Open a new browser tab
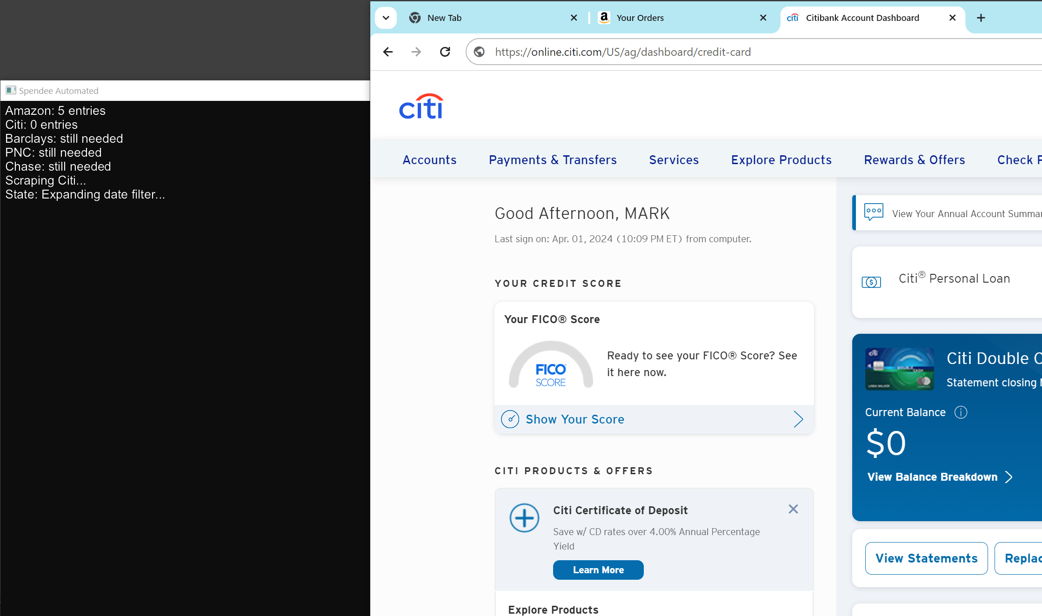 tap(981, 18)
